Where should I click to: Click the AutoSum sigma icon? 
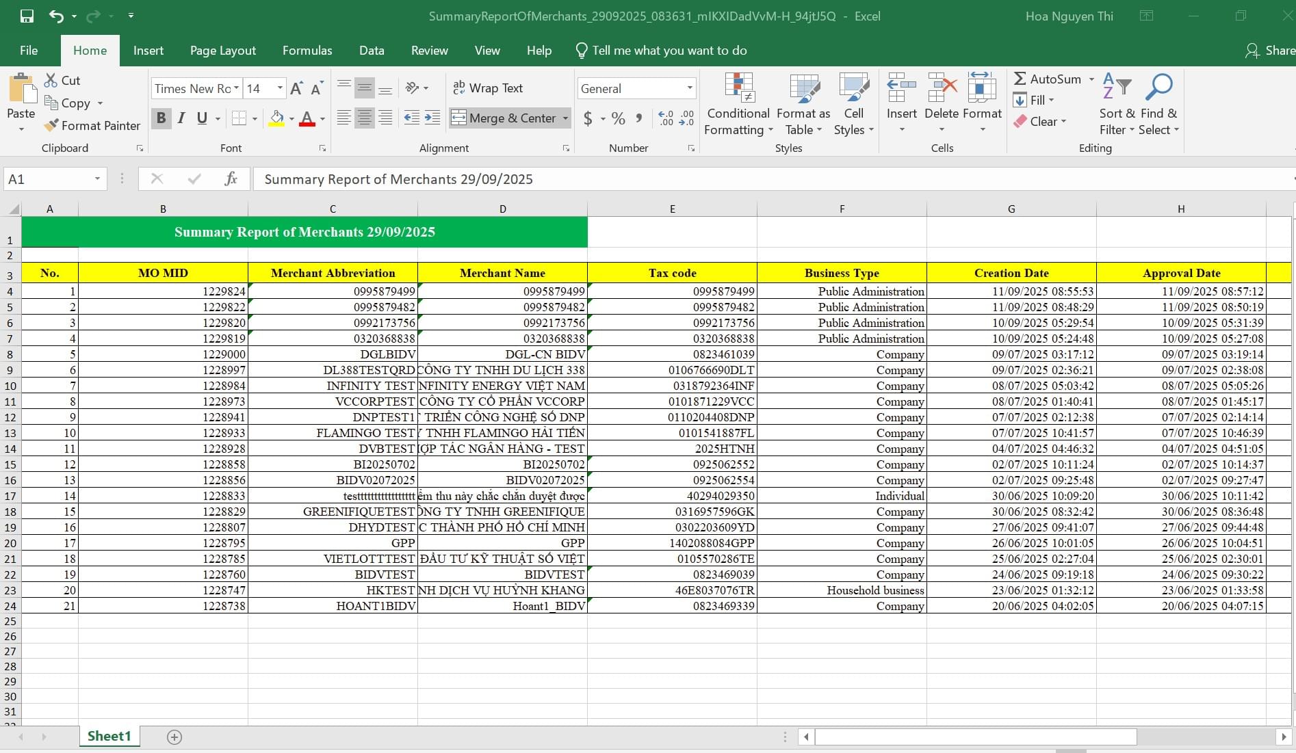click(1020, 79)
